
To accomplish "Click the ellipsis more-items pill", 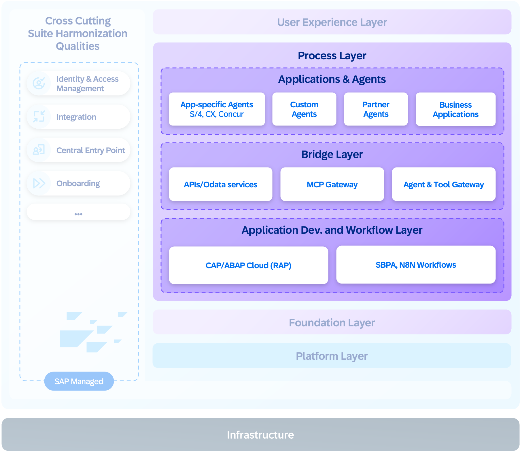I will pyautogui.click(x=78, y=212).
